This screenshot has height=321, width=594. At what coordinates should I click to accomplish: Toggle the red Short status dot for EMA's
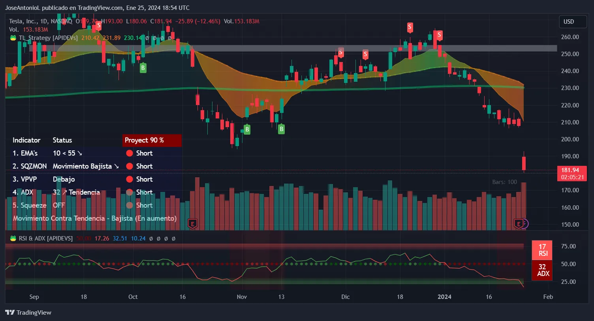[x=129, y=153]
